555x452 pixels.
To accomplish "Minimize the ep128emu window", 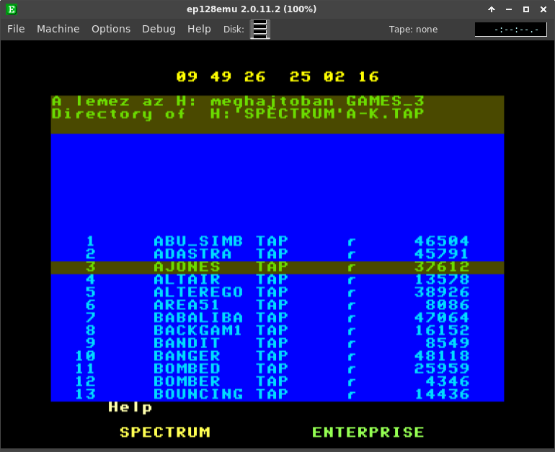I will tap(509, 9).
